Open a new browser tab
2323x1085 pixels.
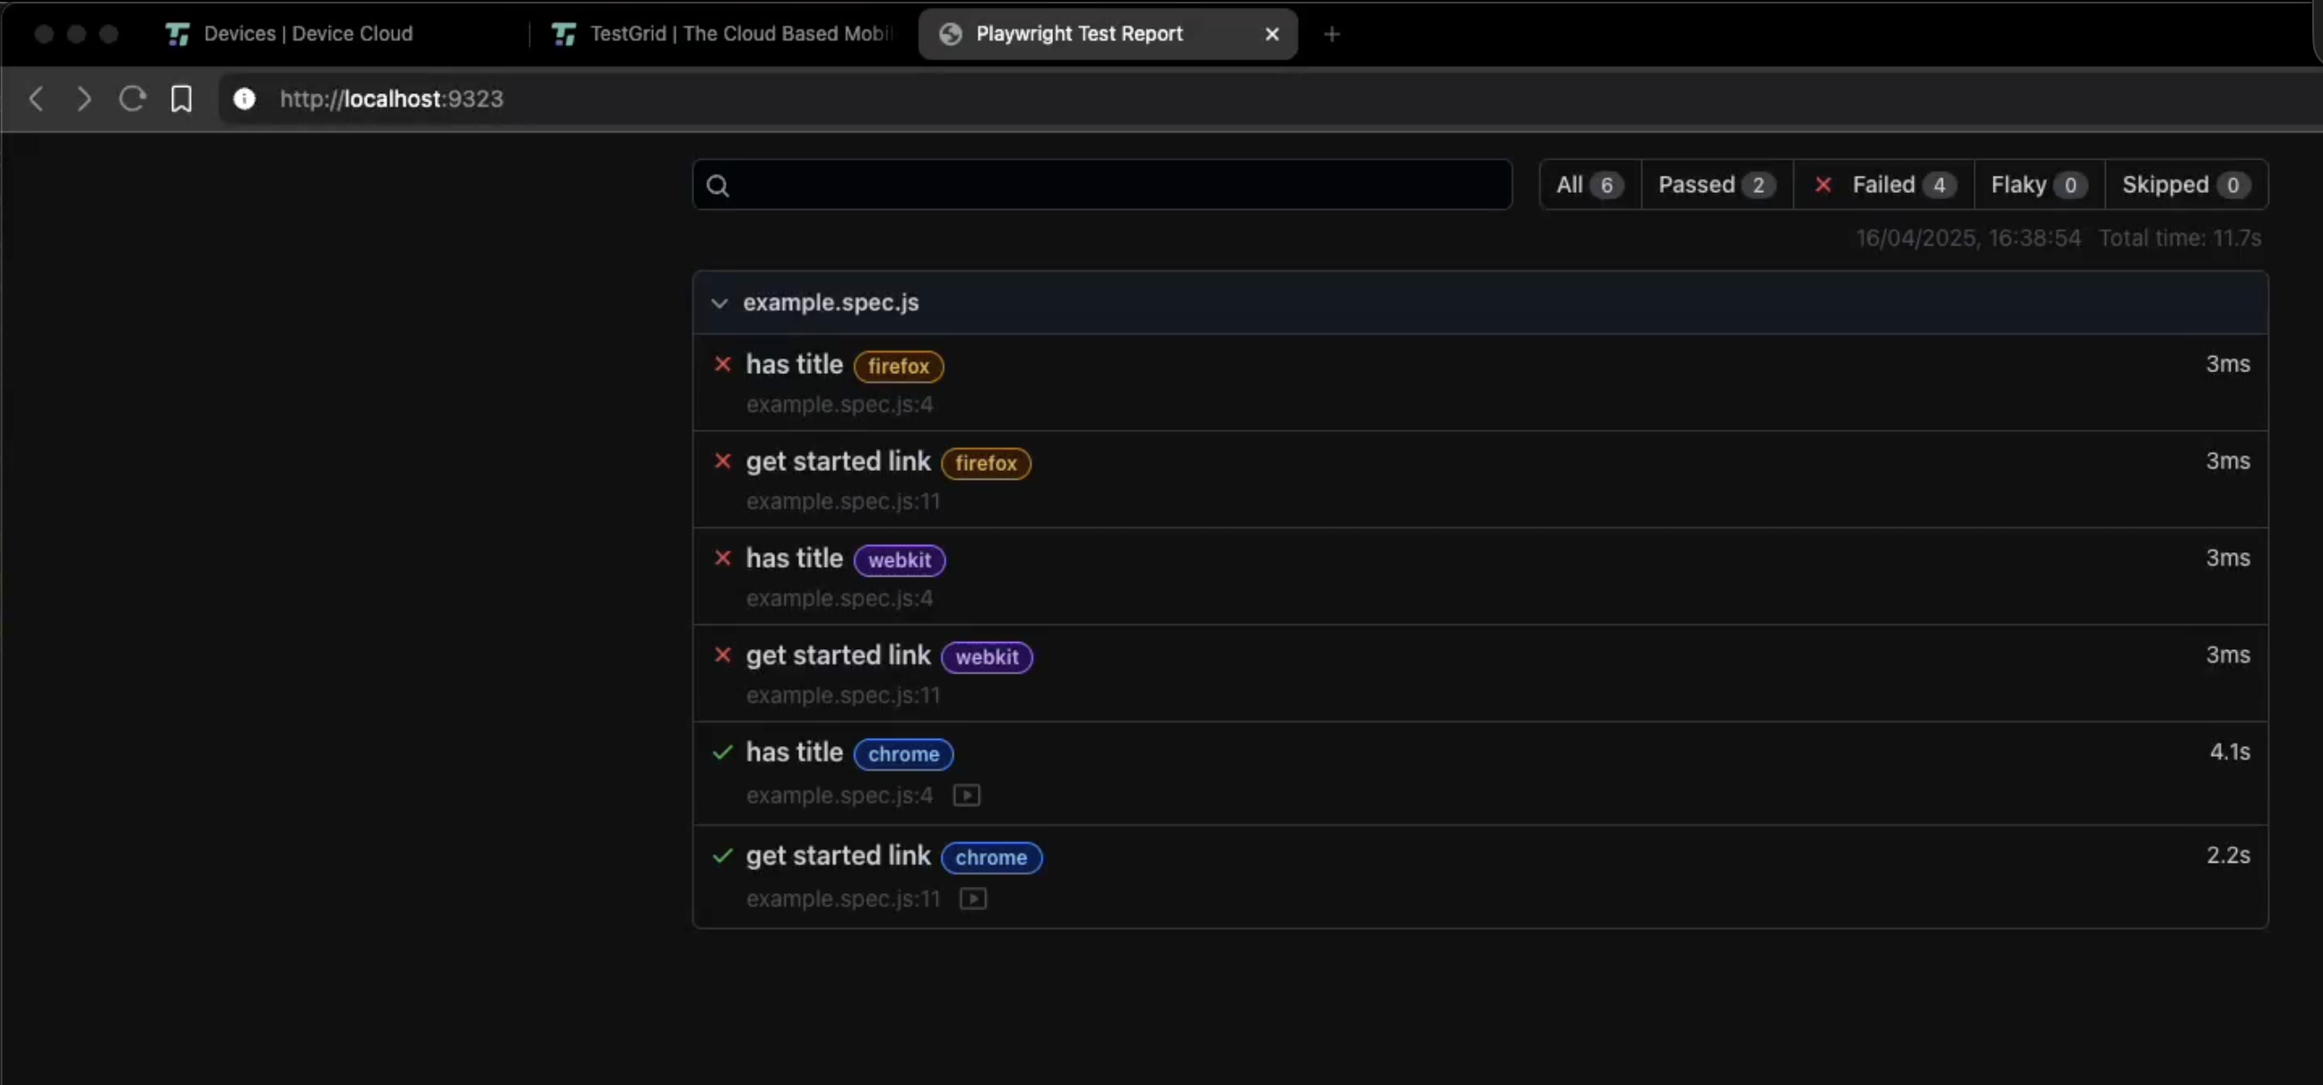coord(1332,34)
